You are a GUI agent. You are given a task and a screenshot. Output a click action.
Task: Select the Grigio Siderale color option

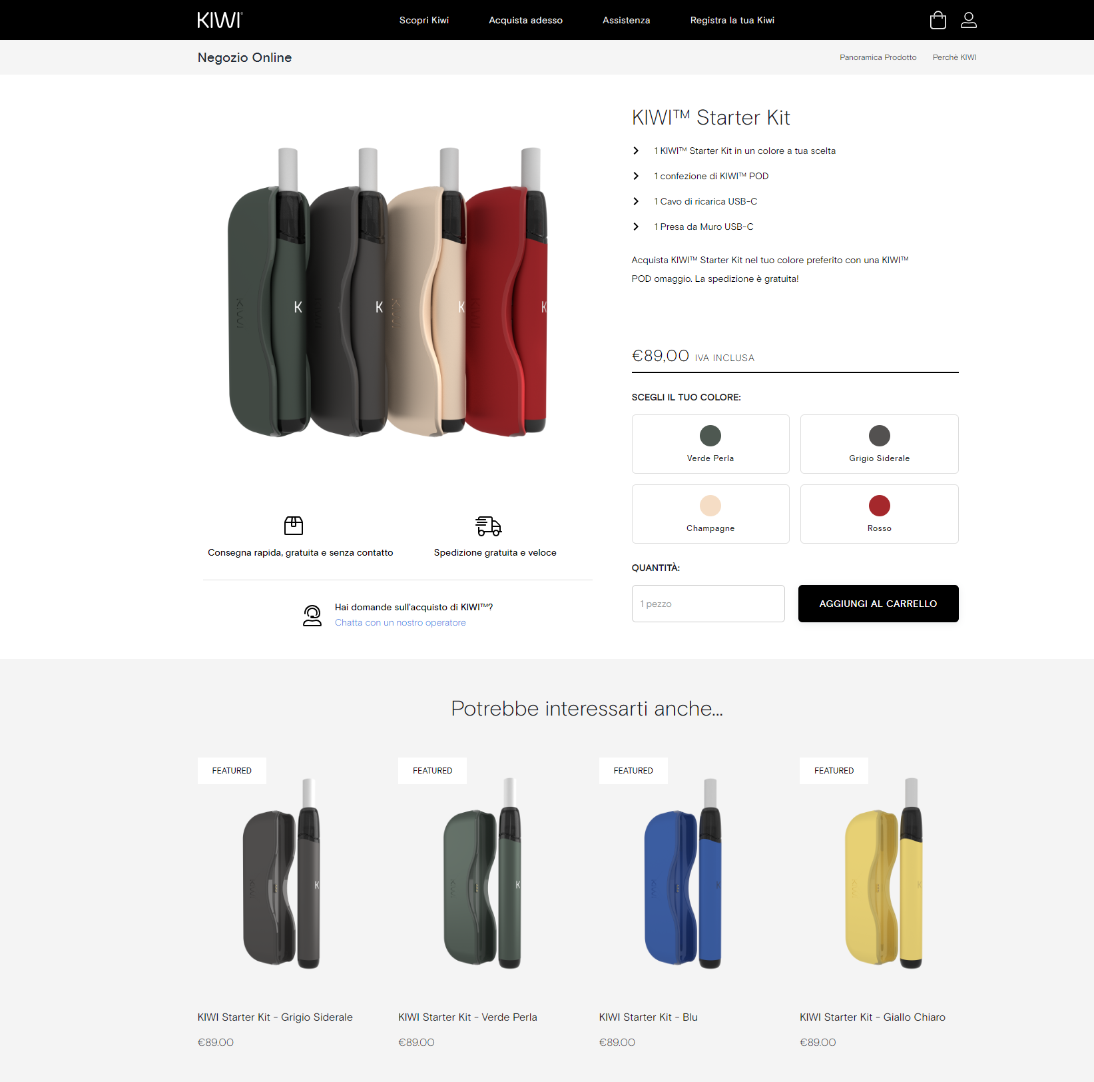coord(879,444)
